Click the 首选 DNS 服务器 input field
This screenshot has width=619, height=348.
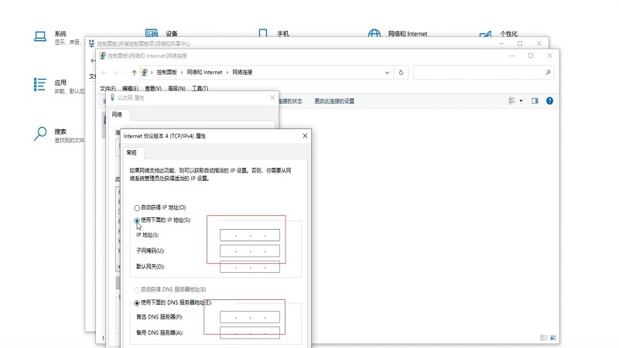click(250, 317)
